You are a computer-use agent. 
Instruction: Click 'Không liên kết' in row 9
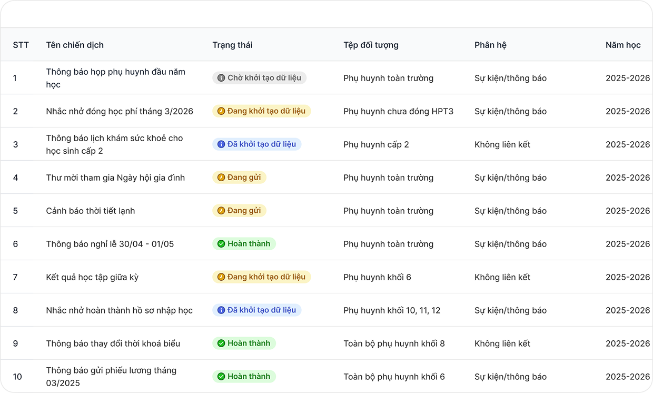tap(502, 343)
